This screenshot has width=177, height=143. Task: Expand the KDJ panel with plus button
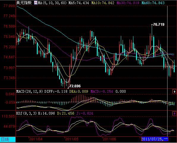(x=174, y=113)
